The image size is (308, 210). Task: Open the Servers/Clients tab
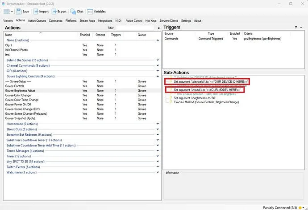point(169,21)
